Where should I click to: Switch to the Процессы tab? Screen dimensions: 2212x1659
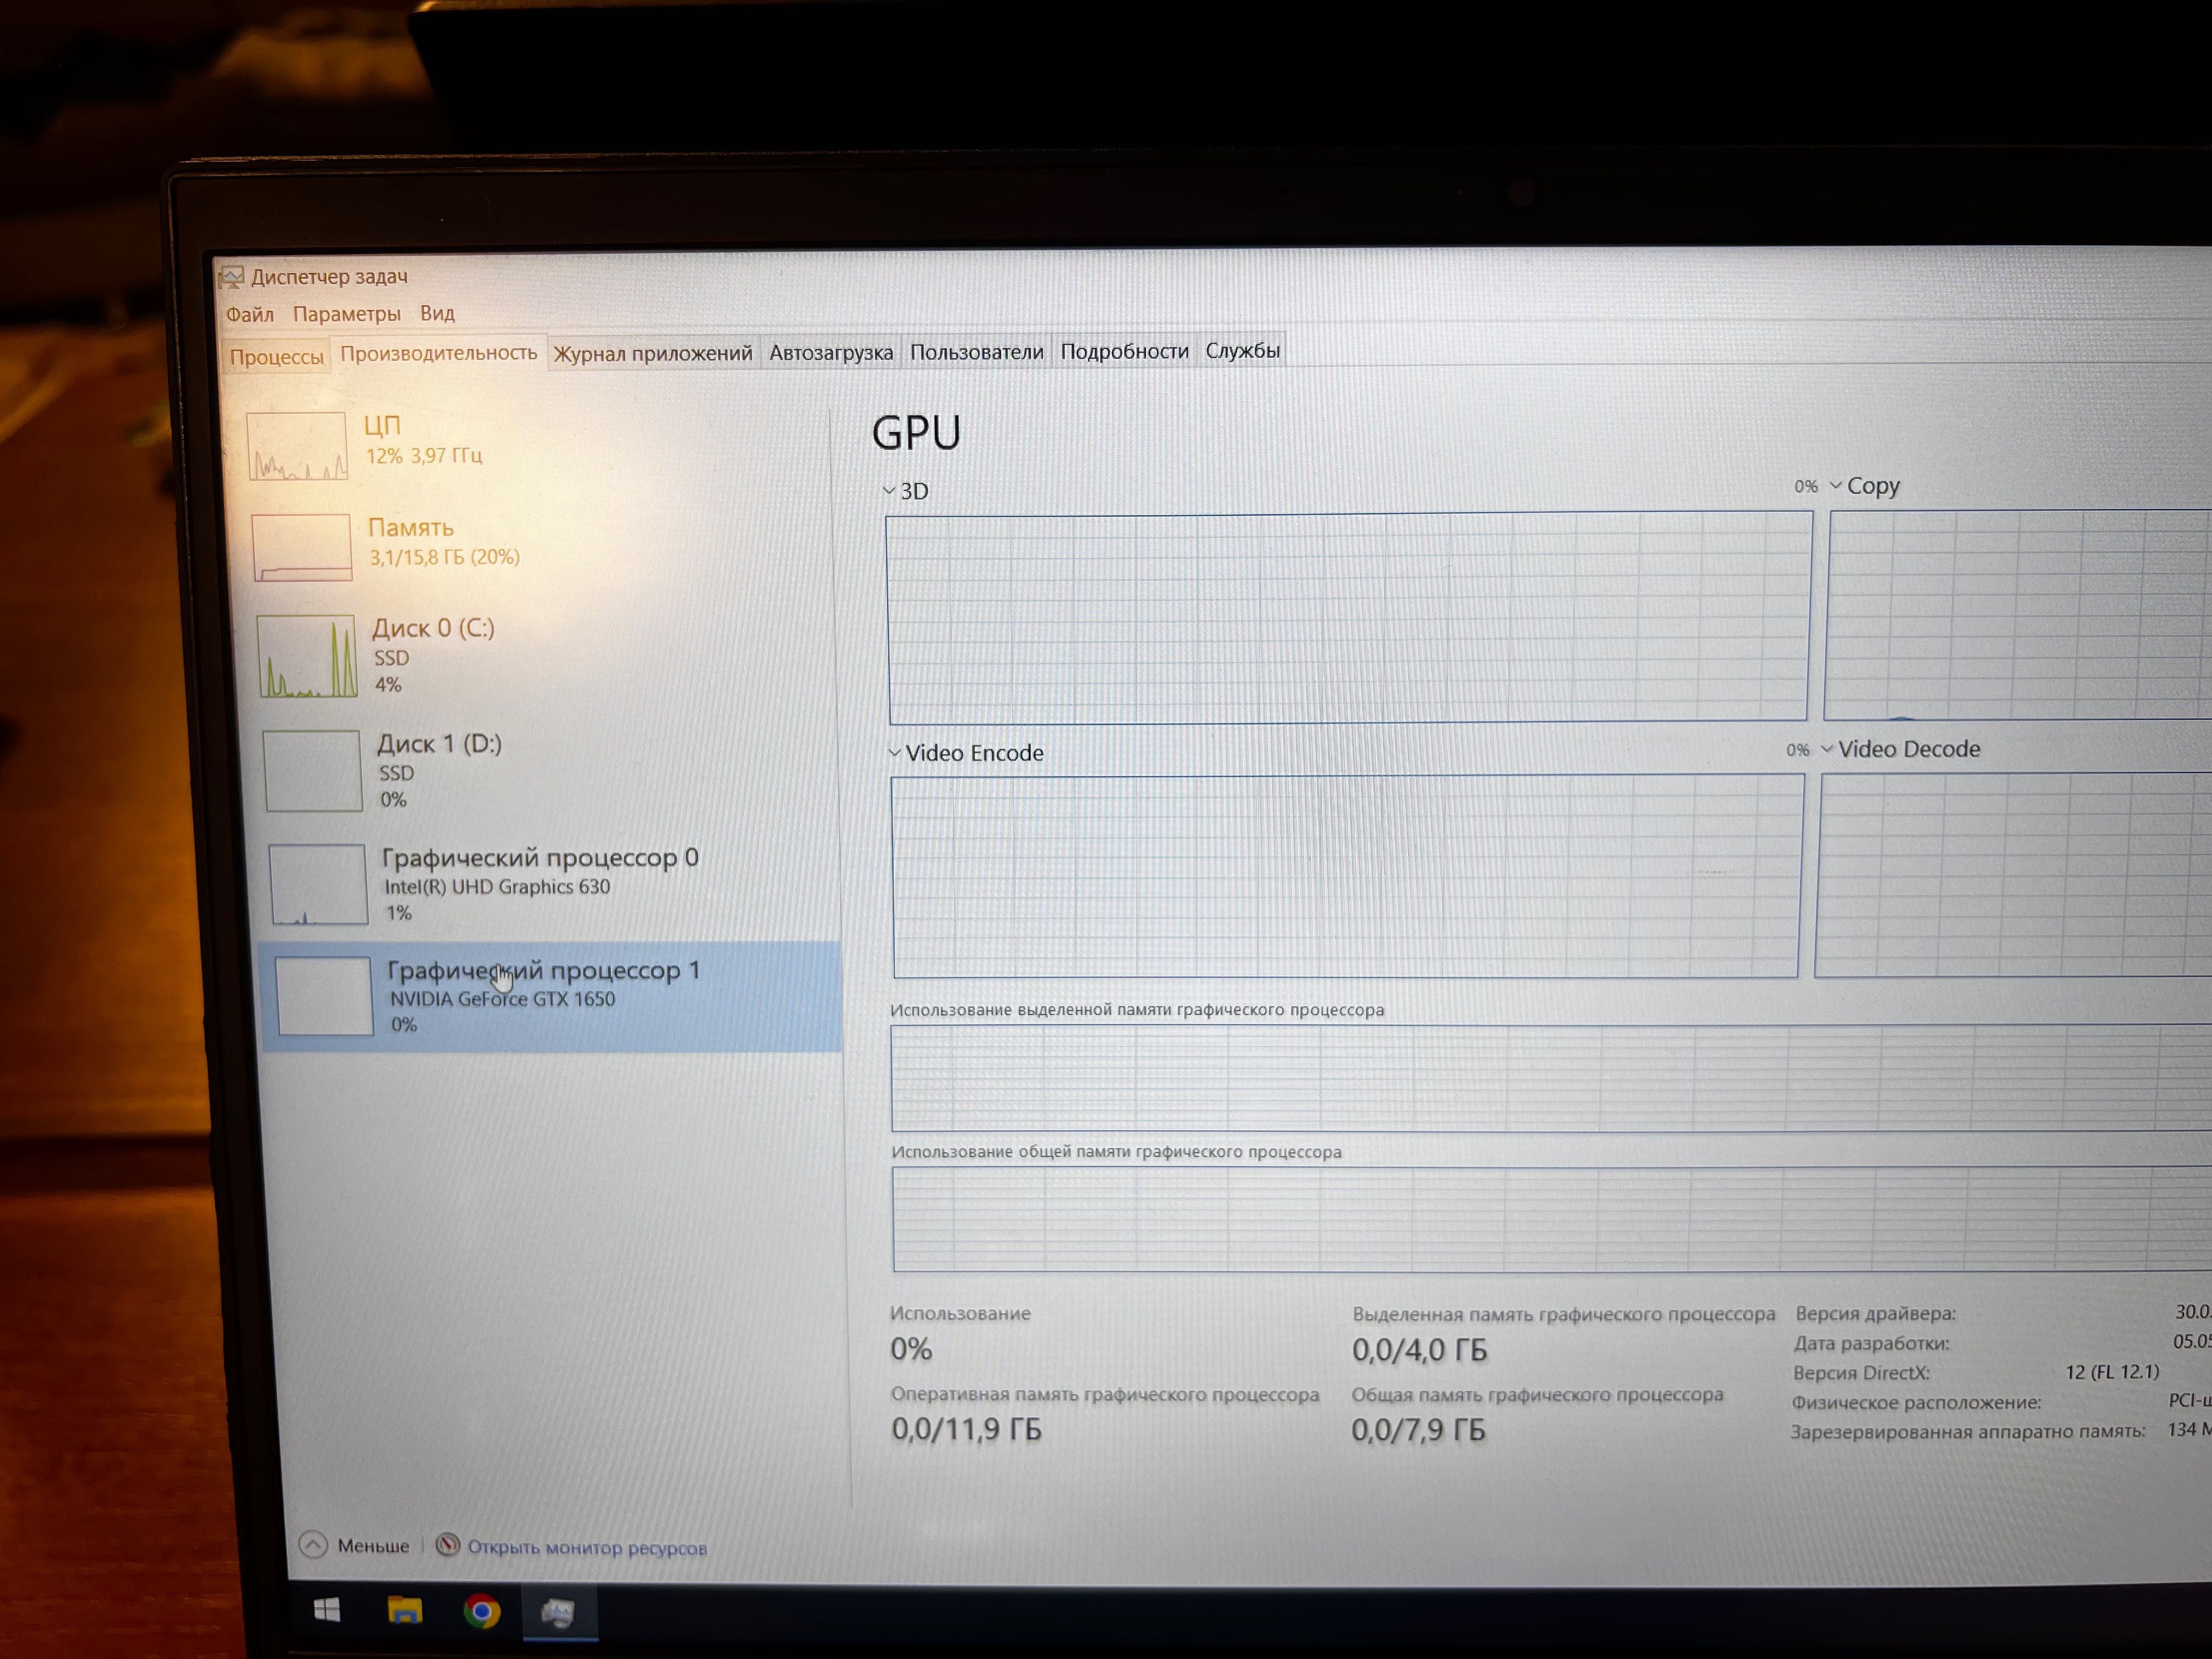click(x=277, y=356)
